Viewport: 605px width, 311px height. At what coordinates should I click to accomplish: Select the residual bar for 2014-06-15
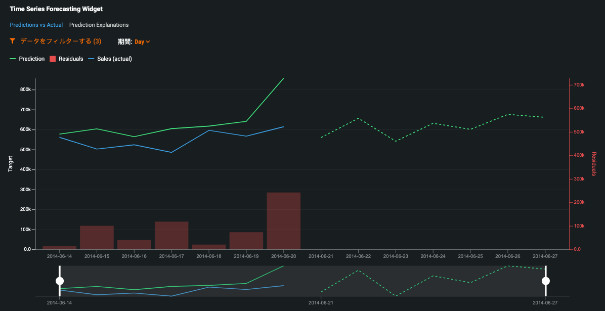97,237
